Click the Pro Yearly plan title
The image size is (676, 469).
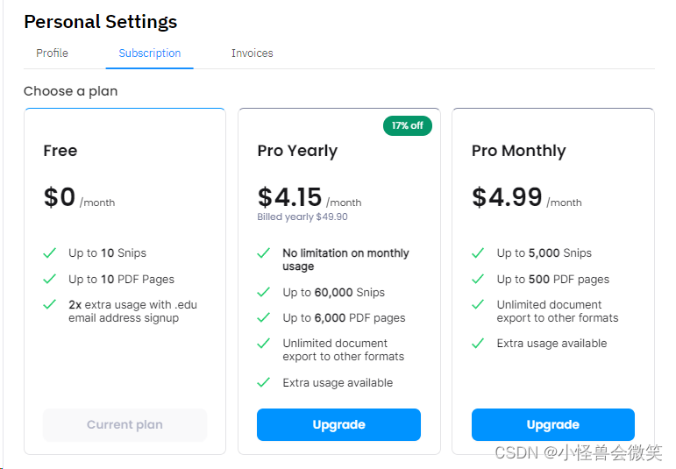point(297,151)
